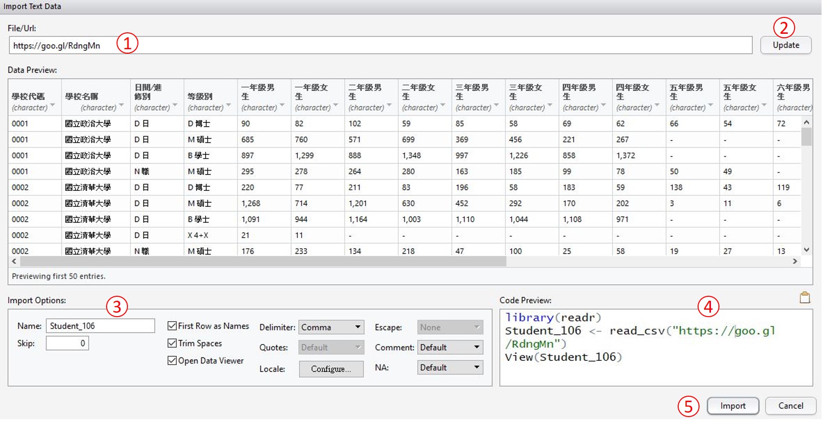Select cell value 1,110 in preview
The height and width of the screenshot is (429, 833).
click(465, 219)
